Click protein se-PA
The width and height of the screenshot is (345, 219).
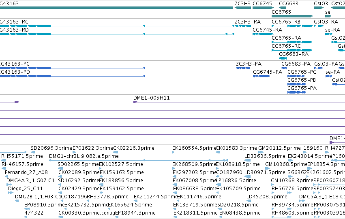[329, 76]
